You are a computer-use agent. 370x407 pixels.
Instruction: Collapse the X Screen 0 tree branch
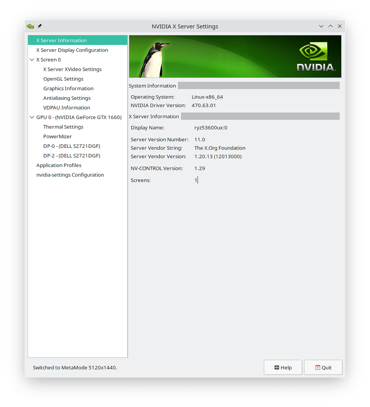coord(32,59)
